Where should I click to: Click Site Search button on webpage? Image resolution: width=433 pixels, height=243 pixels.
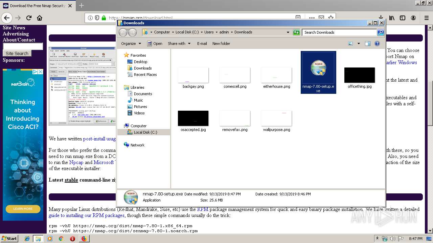click(17, 53)
